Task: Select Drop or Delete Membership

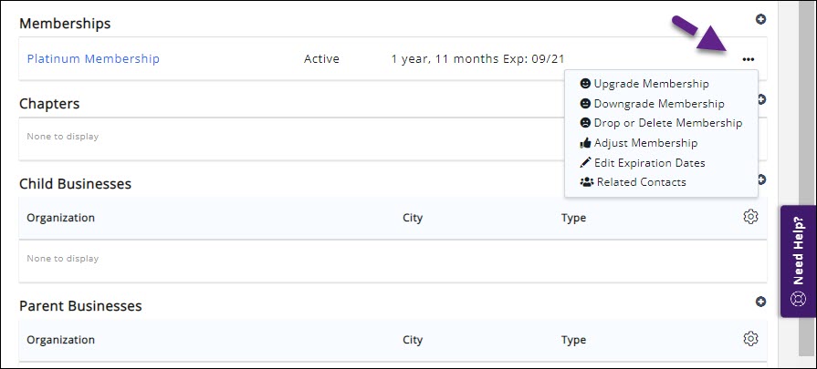Action: point(667,123)
